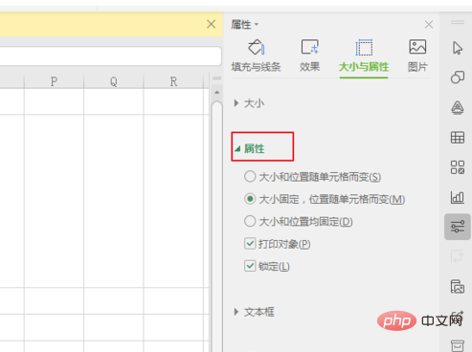Open the bar chart sidebar icon

pos(458,197)
